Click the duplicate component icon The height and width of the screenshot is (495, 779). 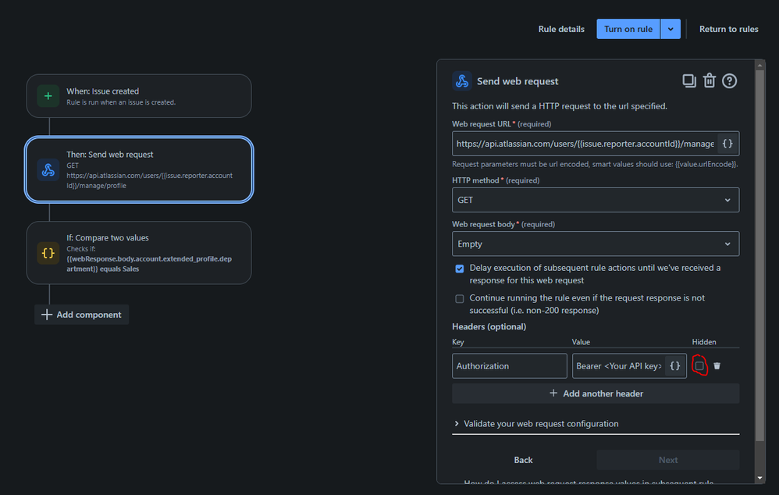tap(688, 80)
